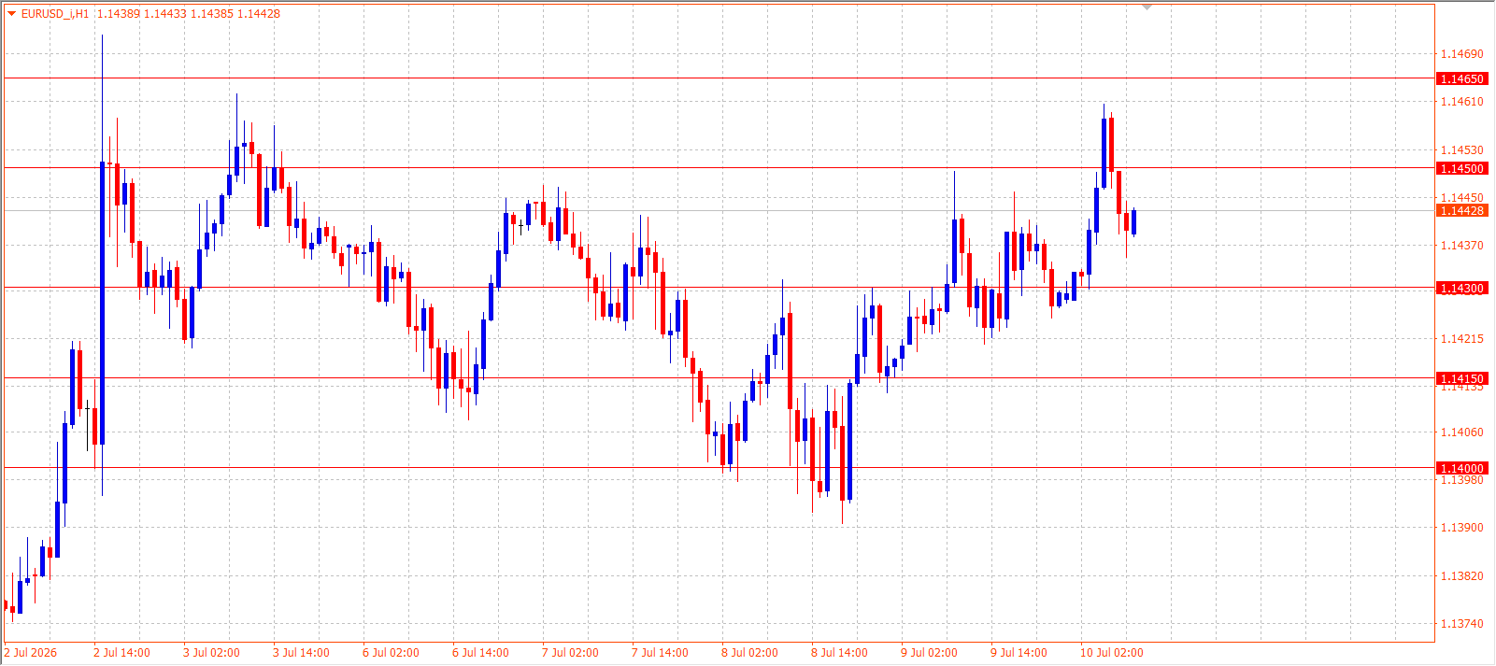Click the 2 Jul 2026 date label
Image resolution: width=1496 pixels, height=666 pixels.
pos(31,653)
